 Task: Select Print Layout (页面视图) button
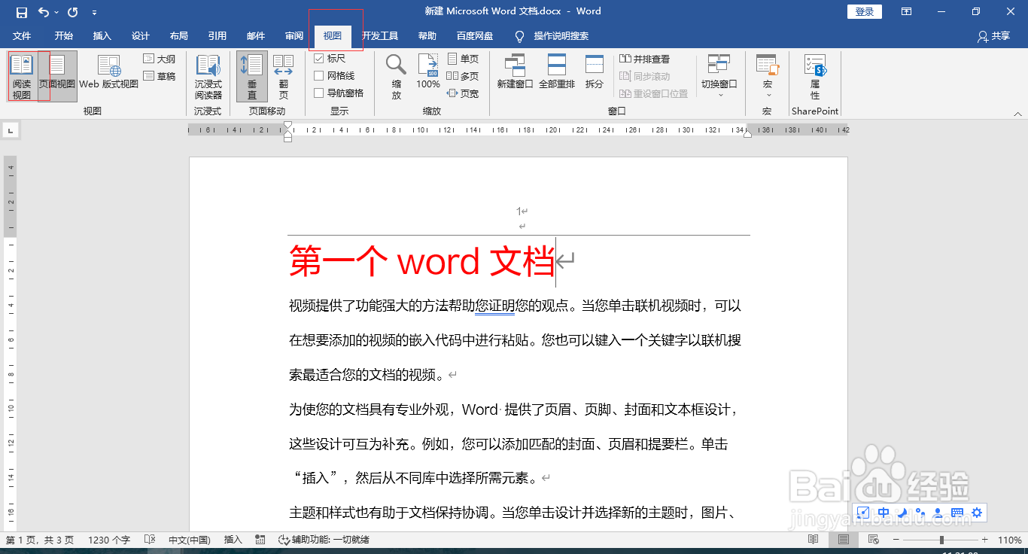pyautogui.click(x=57, y=76)
